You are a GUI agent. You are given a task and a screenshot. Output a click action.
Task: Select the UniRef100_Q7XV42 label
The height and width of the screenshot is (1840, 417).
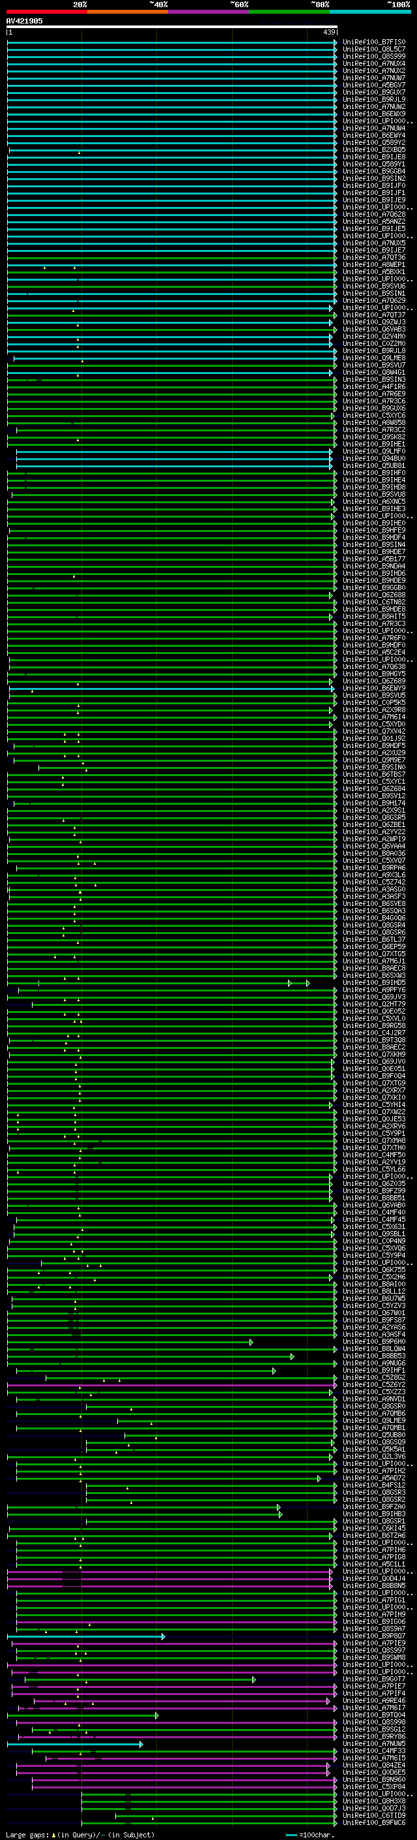click(x=373, y=731)
